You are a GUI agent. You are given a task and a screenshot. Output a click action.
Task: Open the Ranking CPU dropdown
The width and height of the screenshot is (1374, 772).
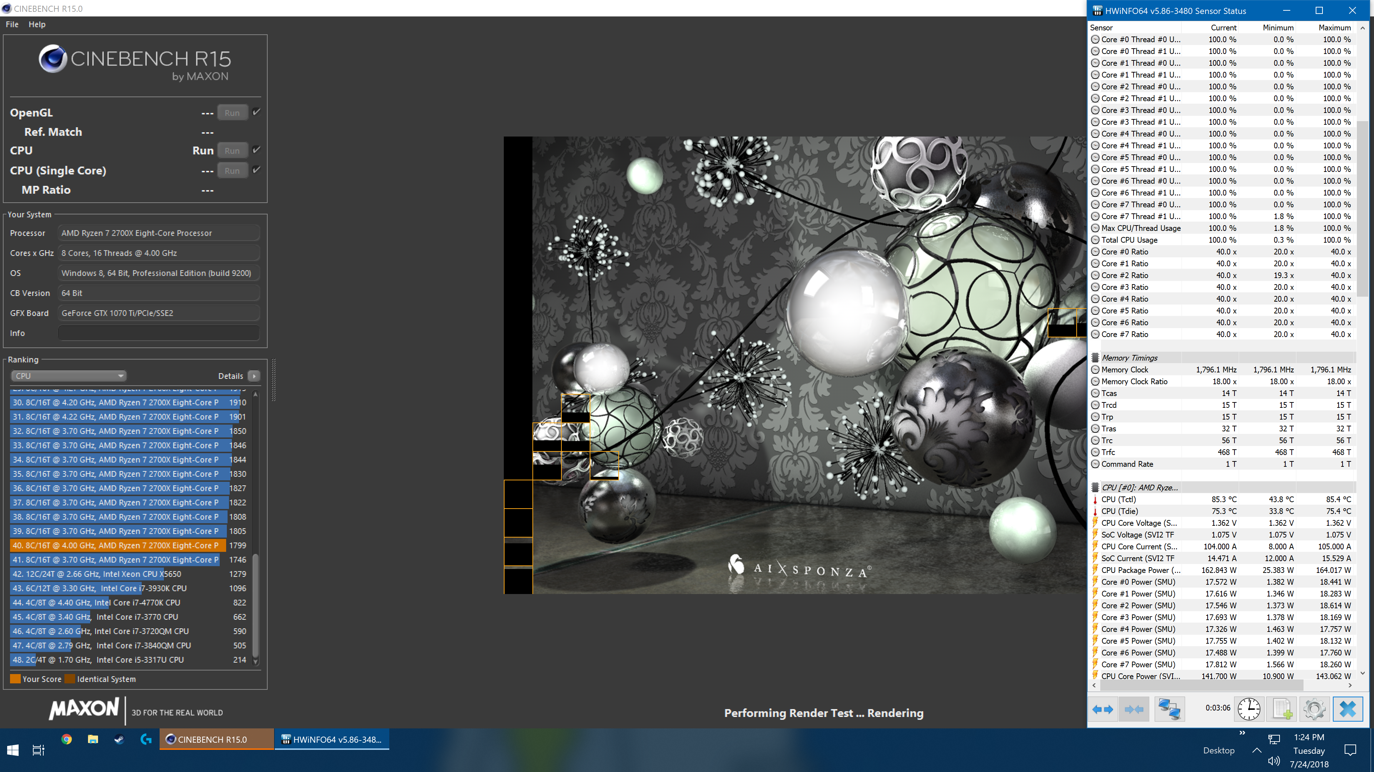click(68, 376)
